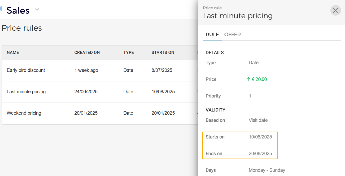Open the Early bird discount rule
This screenshot has width=345, height=176.
tap(26, 70)
